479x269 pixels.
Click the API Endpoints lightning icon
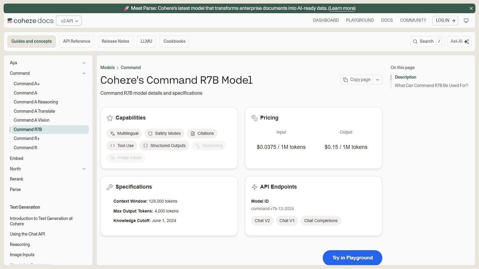[254, 187]
